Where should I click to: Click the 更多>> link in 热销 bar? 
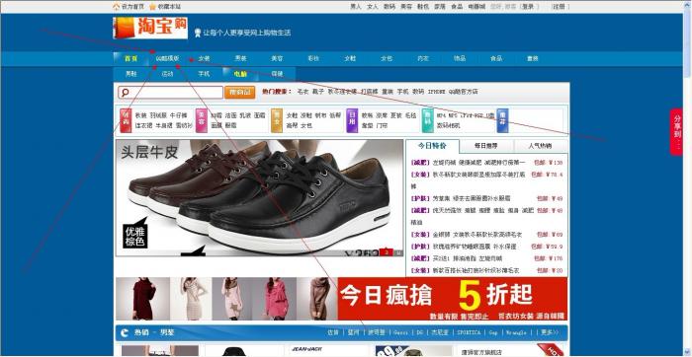(550, 332)
